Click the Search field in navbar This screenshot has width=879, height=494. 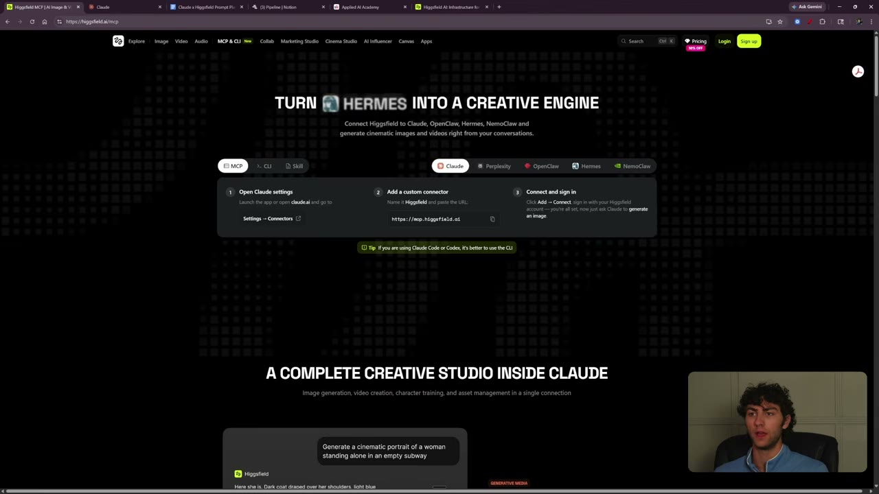tap(648, 41)
